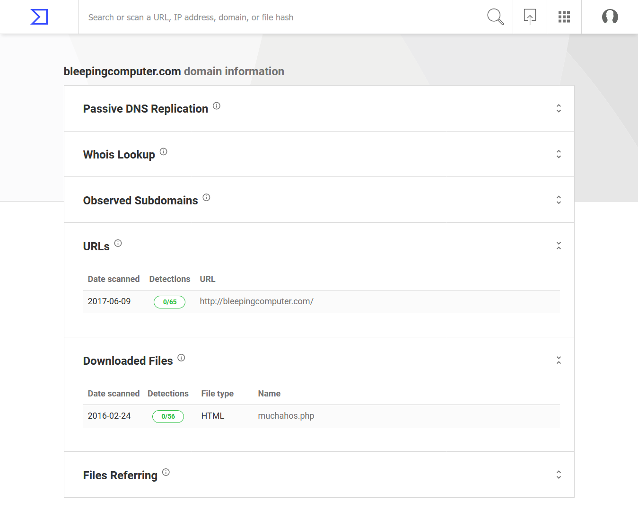
Task: Open the http://bleepingcomputer.com/ URL entry
Action: coord(256,301)
